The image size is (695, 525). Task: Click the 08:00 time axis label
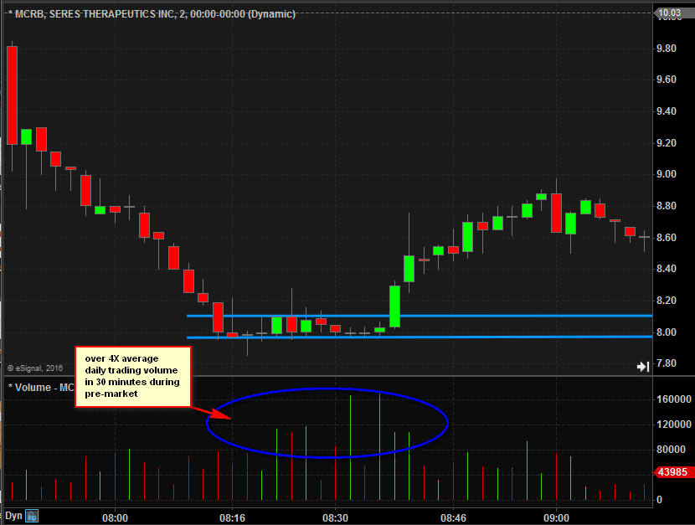115,518
